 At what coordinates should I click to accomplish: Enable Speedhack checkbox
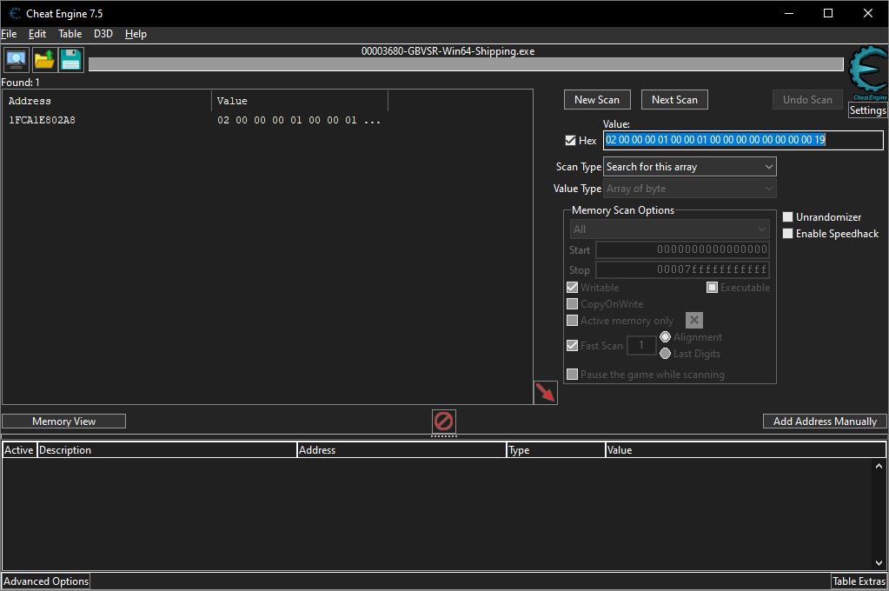point(787,233)
